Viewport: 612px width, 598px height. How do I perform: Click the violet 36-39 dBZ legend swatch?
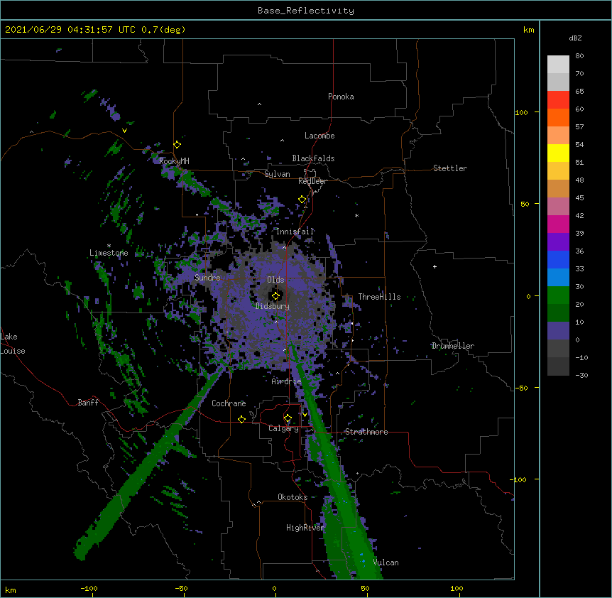pyautogui.click(x=558, y=242)
